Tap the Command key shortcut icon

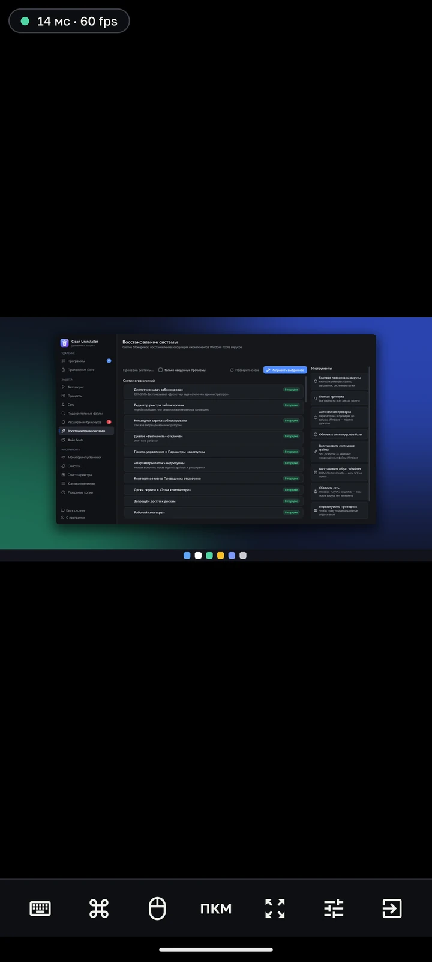99,908
